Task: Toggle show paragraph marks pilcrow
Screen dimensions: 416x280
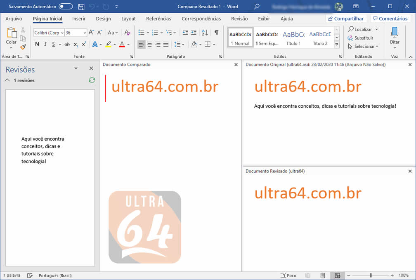Action: 216,33
